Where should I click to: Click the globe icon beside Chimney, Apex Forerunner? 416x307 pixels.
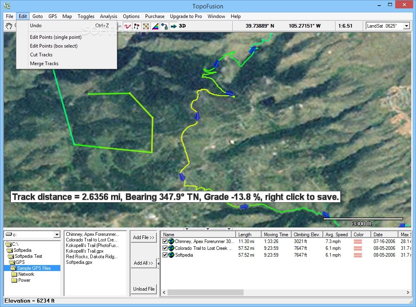pyautogui.click(x=171, y=241)
